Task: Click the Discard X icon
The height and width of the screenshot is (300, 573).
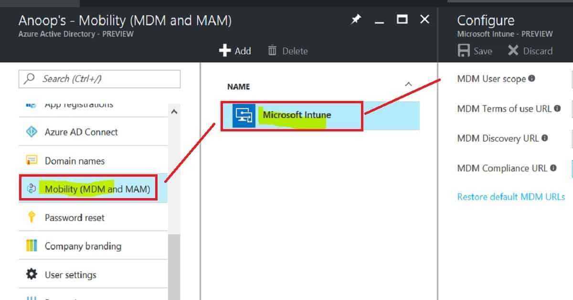Action: click(x=513, y=50)
